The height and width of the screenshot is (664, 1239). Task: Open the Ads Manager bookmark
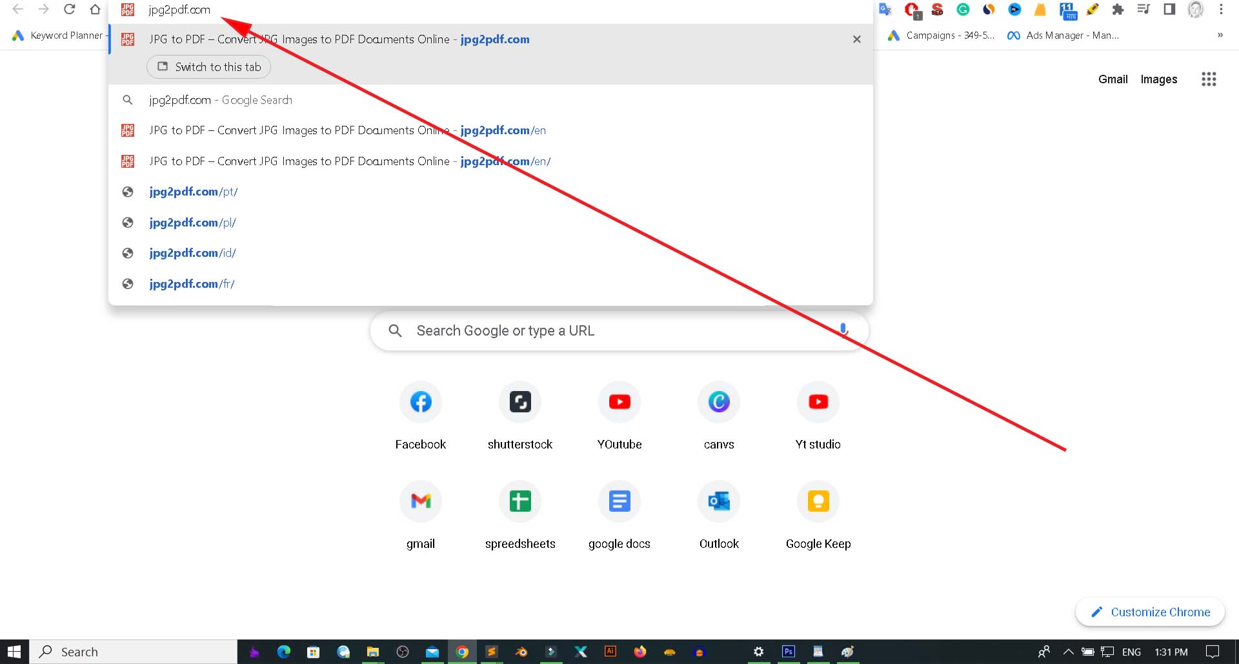tap(1063, 35)
